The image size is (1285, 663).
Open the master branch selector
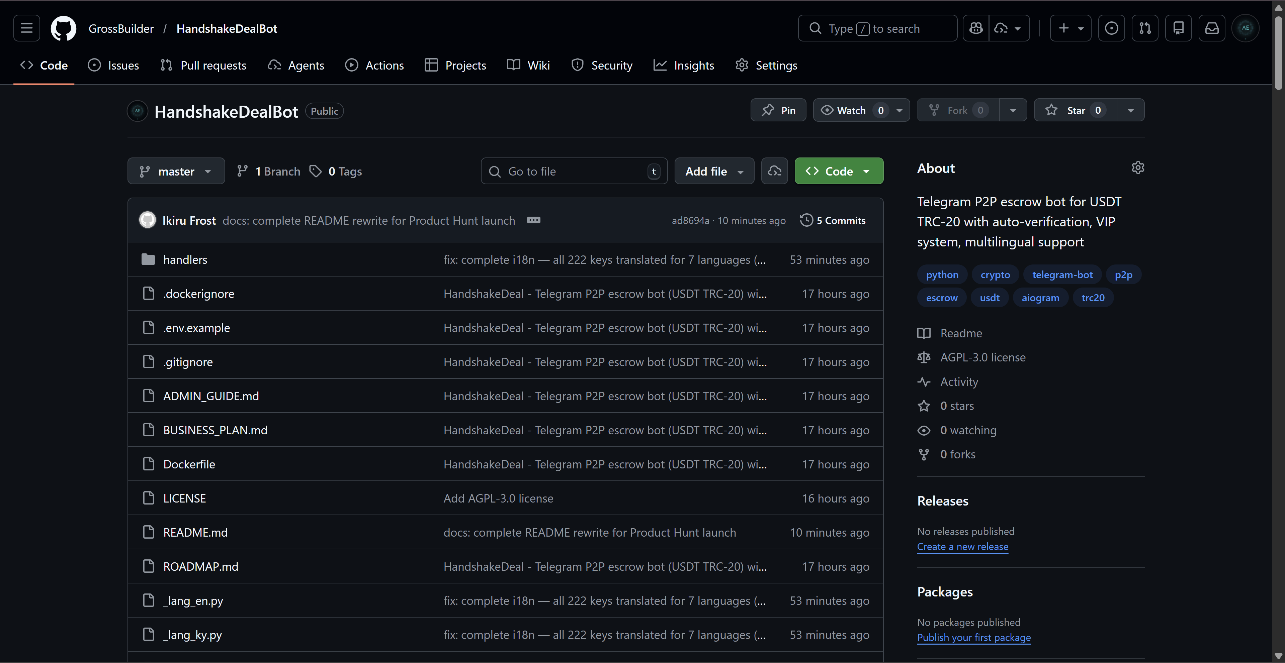click(176, 171)
